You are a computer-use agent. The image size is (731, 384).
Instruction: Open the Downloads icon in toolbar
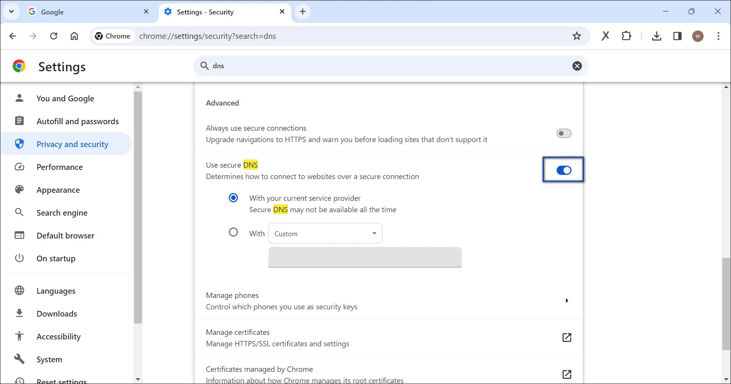[x=657, y=36]
